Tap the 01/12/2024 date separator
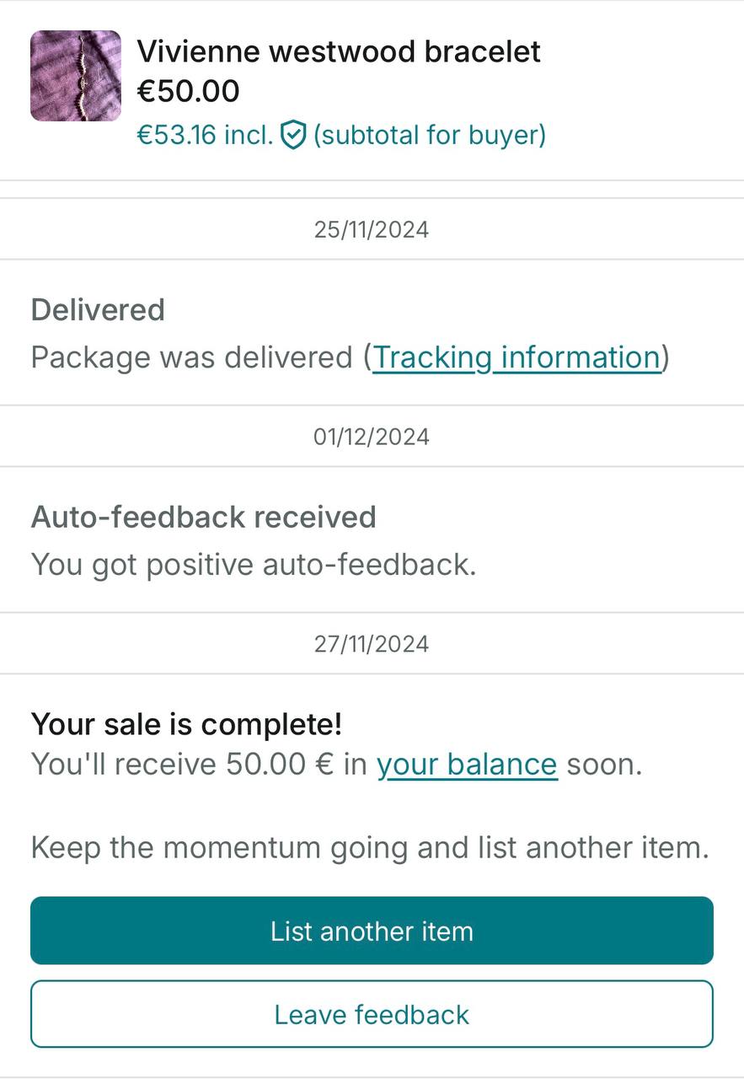 (372, 437)
